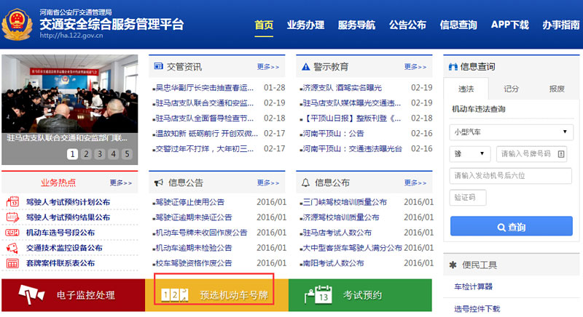Screen dimensions: 583x317
Task: Focus the plate number input field
Action: click(x=532, y=154)
